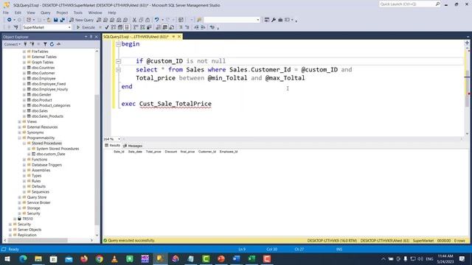Viewport: 472px width, 265px height.
Task: Click the Windows Start button
Action: point(7,258)
